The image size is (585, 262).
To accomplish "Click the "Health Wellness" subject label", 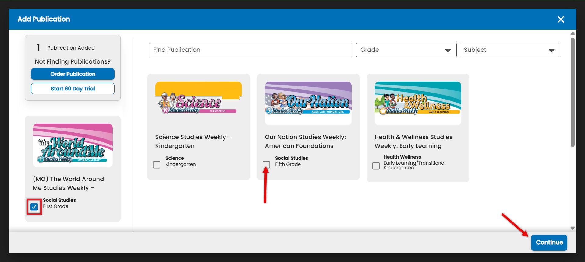I will point(402,157).
